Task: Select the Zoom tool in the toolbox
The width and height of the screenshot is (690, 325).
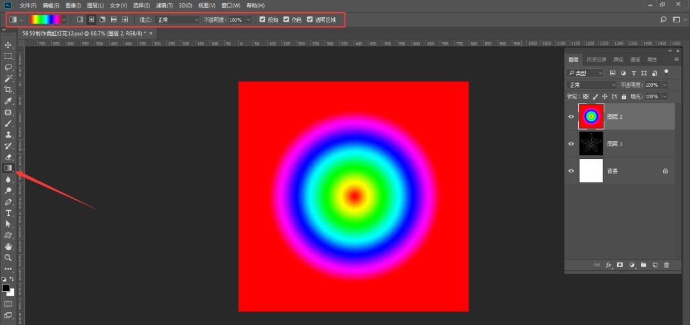Action: [x=8, y=258]
